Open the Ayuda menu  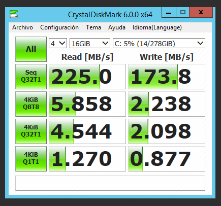pyautogui.click(x=117, y=27)
